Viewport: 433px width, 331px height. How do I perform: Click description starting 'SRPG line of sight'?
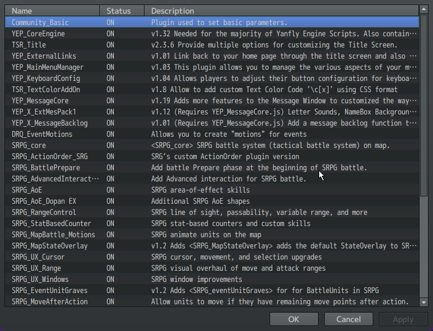click(259, 213)
